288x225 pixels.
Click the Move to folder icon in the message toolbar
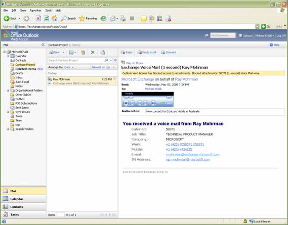tap(83, 52)
